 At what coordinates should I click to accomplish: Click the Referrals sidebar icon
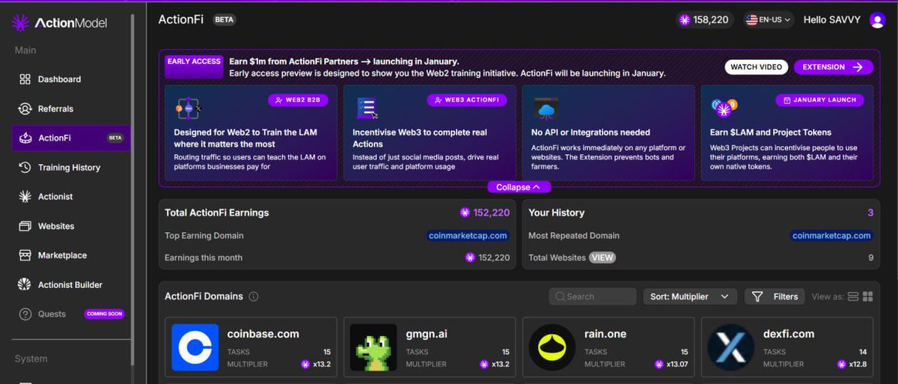point(25,109)
